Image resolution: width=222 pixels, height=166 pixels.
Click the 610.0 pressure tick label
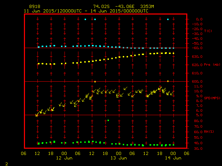pos(197,73)
